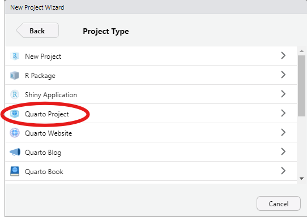Click the chevron next to Quarto Blog
Image resolution: width=307 pixels, height=217 pixels.
point(283,151)
